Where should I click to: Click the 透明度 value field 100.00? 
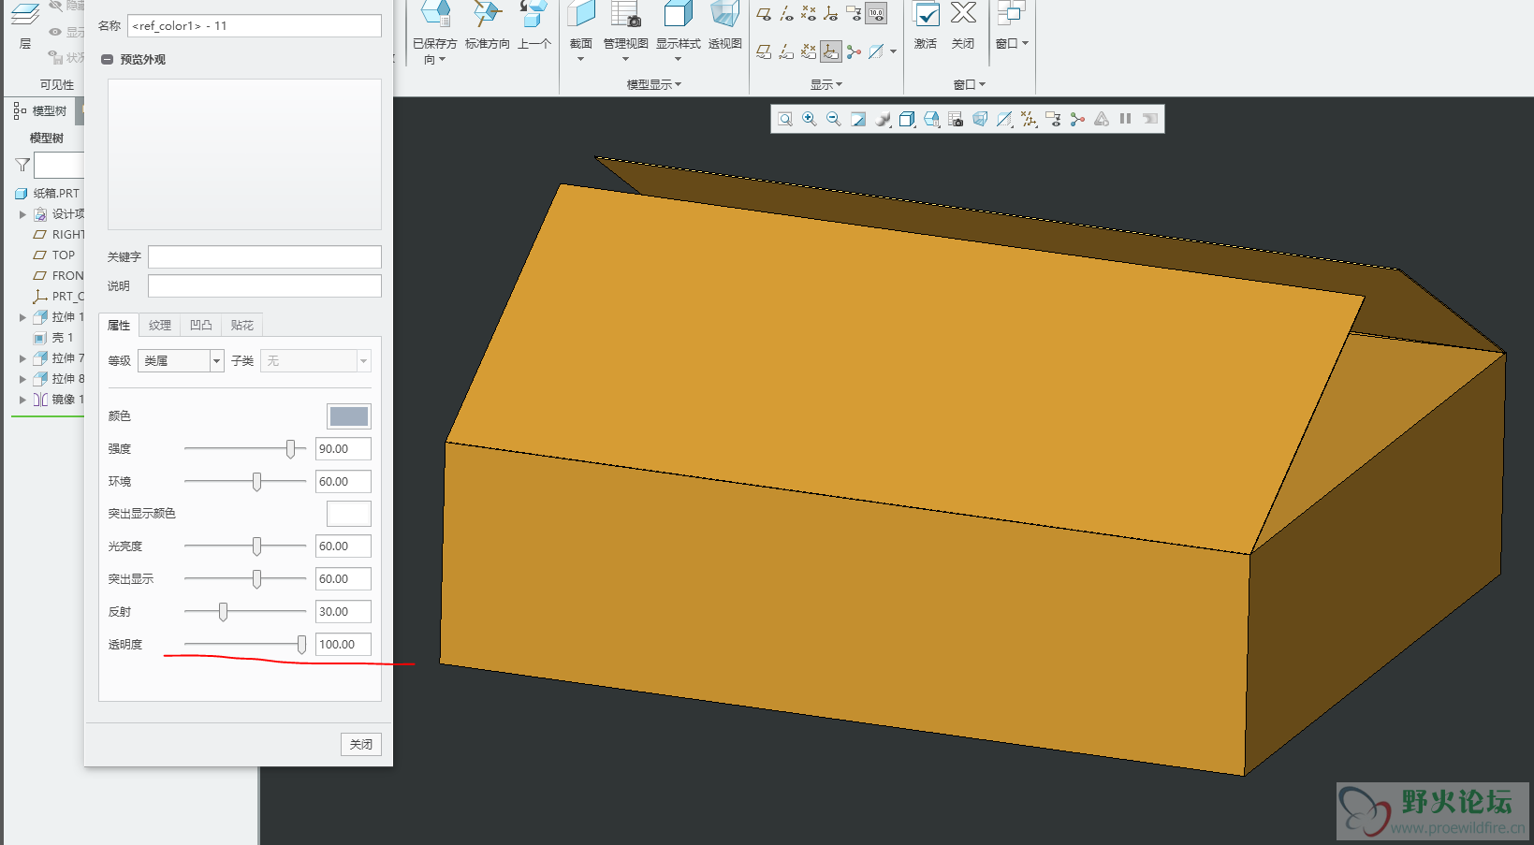tap(343, 645)
